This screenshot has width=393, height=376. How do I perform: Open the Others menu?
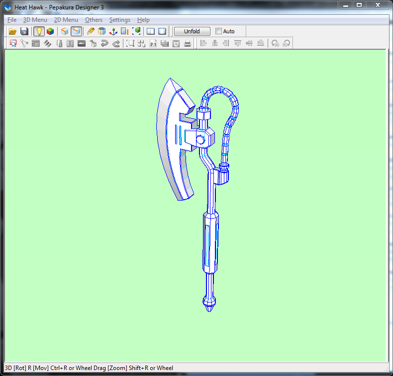pos(94,20)
